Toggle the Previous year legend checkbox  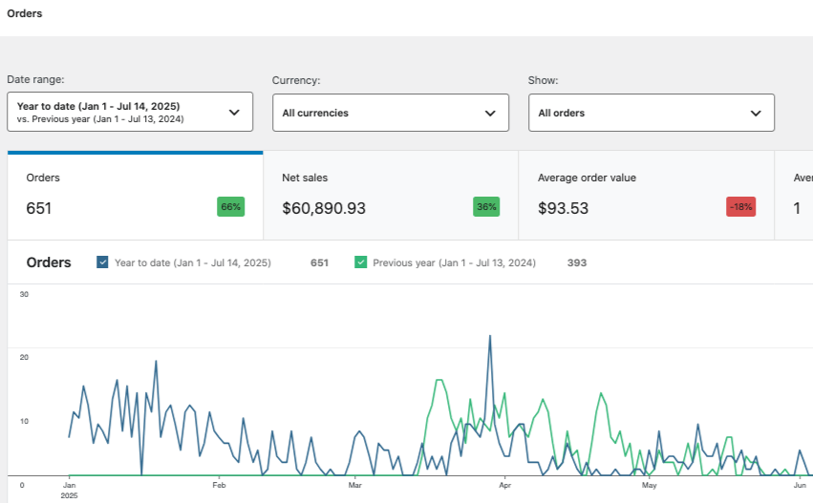tap(361, 262)
